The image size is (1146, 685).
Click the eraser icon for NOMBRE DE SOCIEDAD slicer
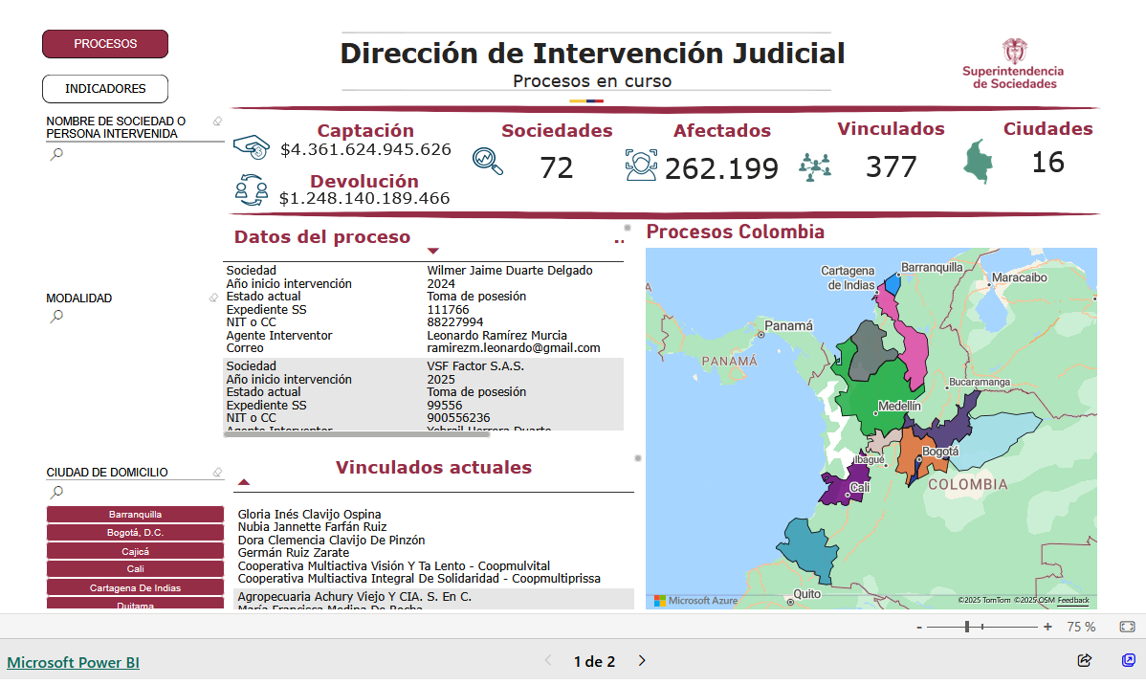click(x=217, y=122)
